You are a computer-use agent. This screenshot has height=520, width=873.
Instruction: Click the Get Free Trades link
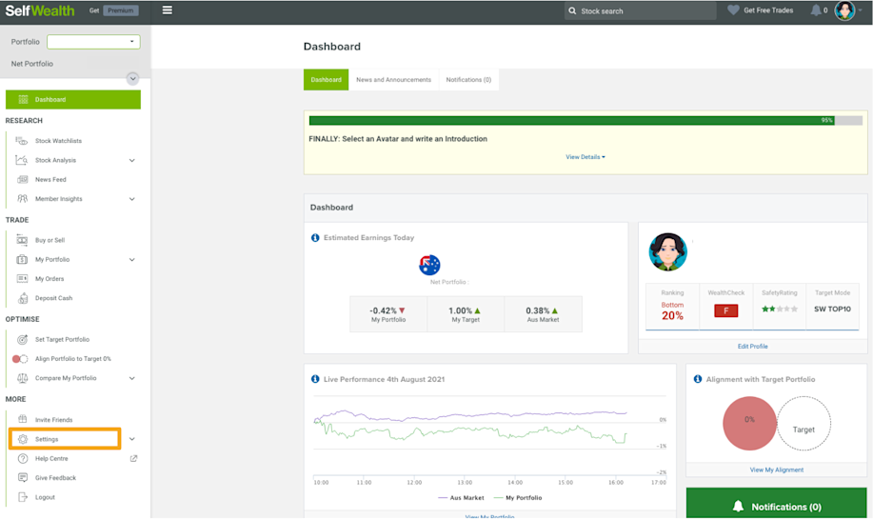(x=768, y=10)
